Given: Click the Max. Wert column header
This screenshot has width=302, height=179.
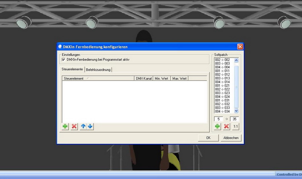Looking at the screenshot, I should coord(180,78).
